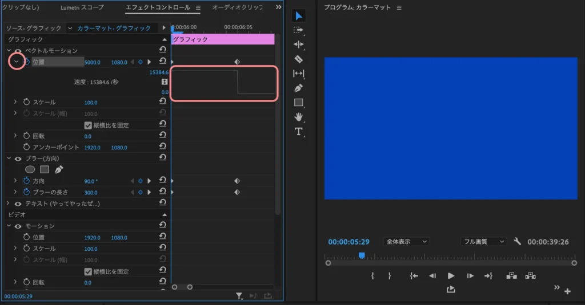Click the Mark Out button
The width and height of the screenshot is (585, 305).
[390, 275]
